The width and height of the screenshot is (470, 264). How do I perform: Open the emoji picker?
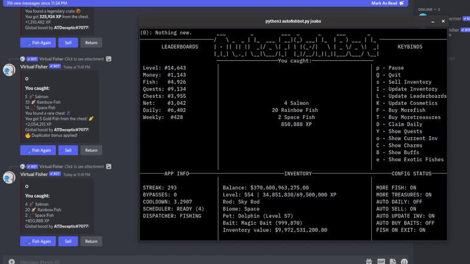pyautogui.click(x=404, y=262)
